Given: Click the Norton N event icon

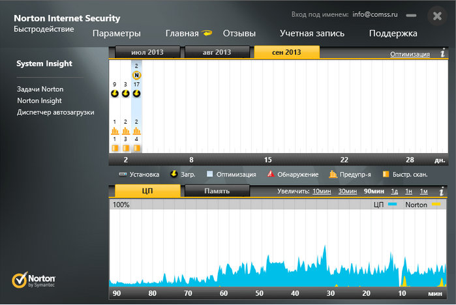Looking at the screenshot, I should [x=136, y=75].
